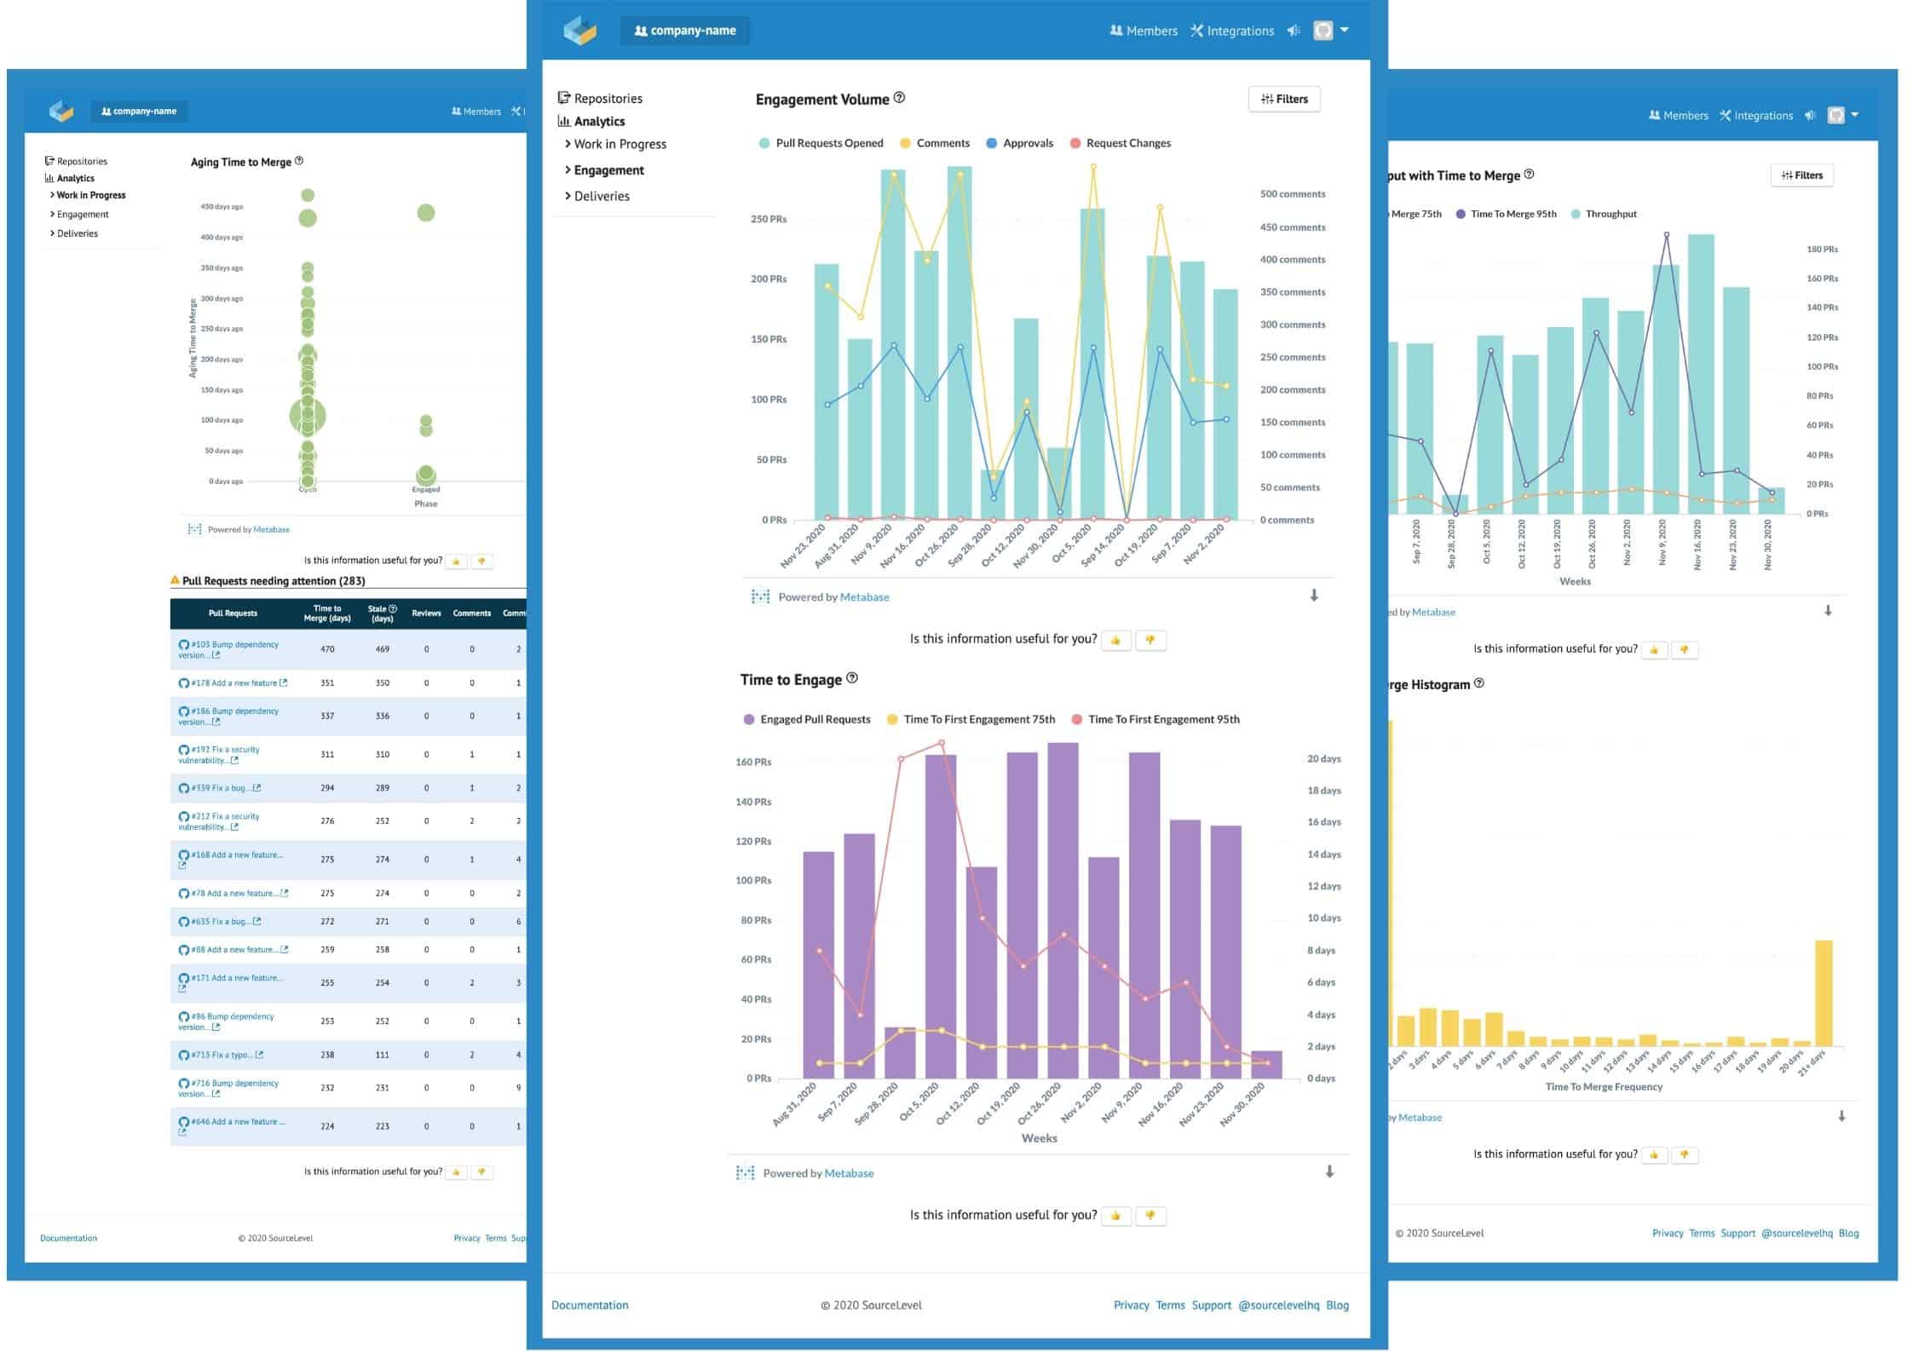The height and width of the screenshot is (1352, 1913).
Task: Click Filters button in right window
Action: point(1801,175)
